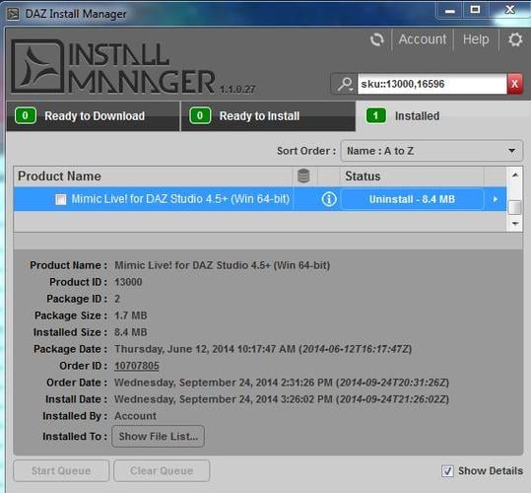Toggle the Show Details checkbox
531x493 pixels.
[x=447, y=470]
